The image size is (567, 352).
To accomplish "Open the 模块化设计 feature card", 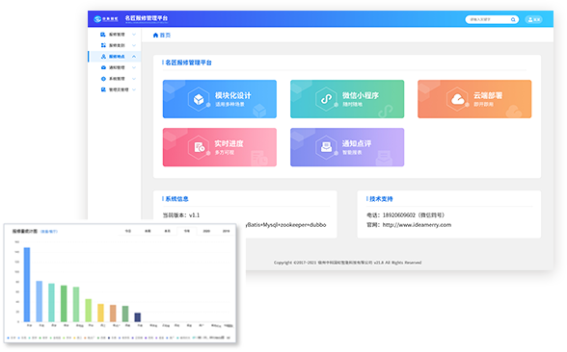I will [x=220, y=99].
